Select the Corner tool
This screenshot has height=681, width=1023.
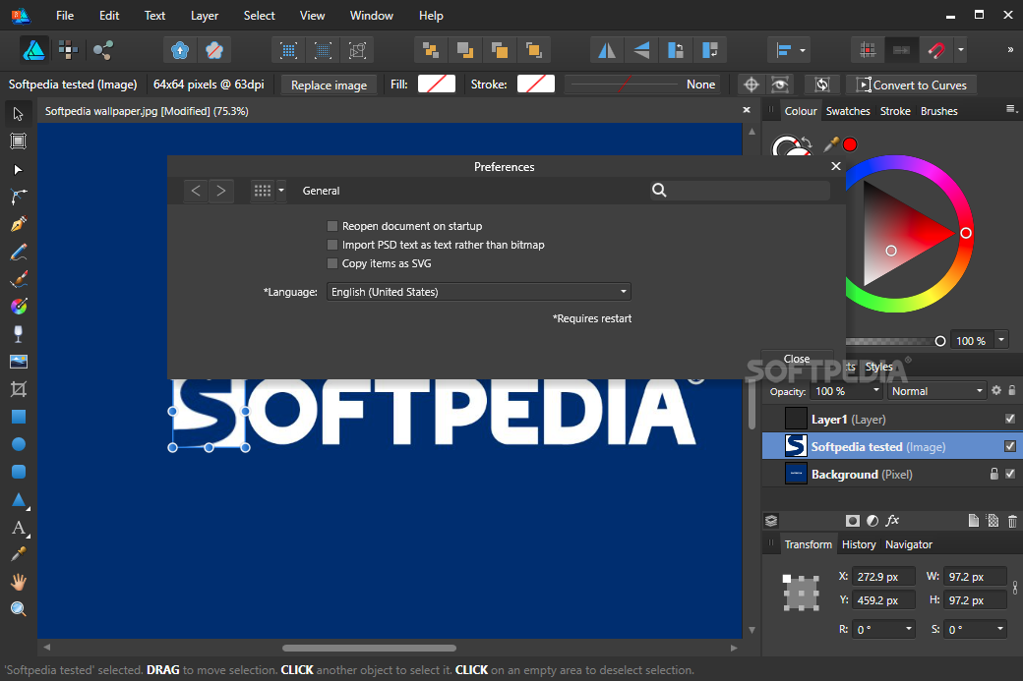(x=19, y=197)
